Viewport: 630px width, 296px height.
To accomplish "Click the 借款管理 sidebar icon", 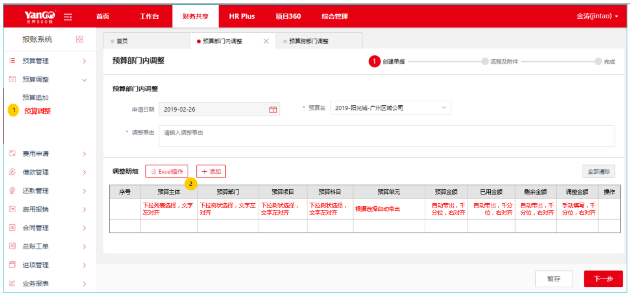I will [x=12, y=172].
